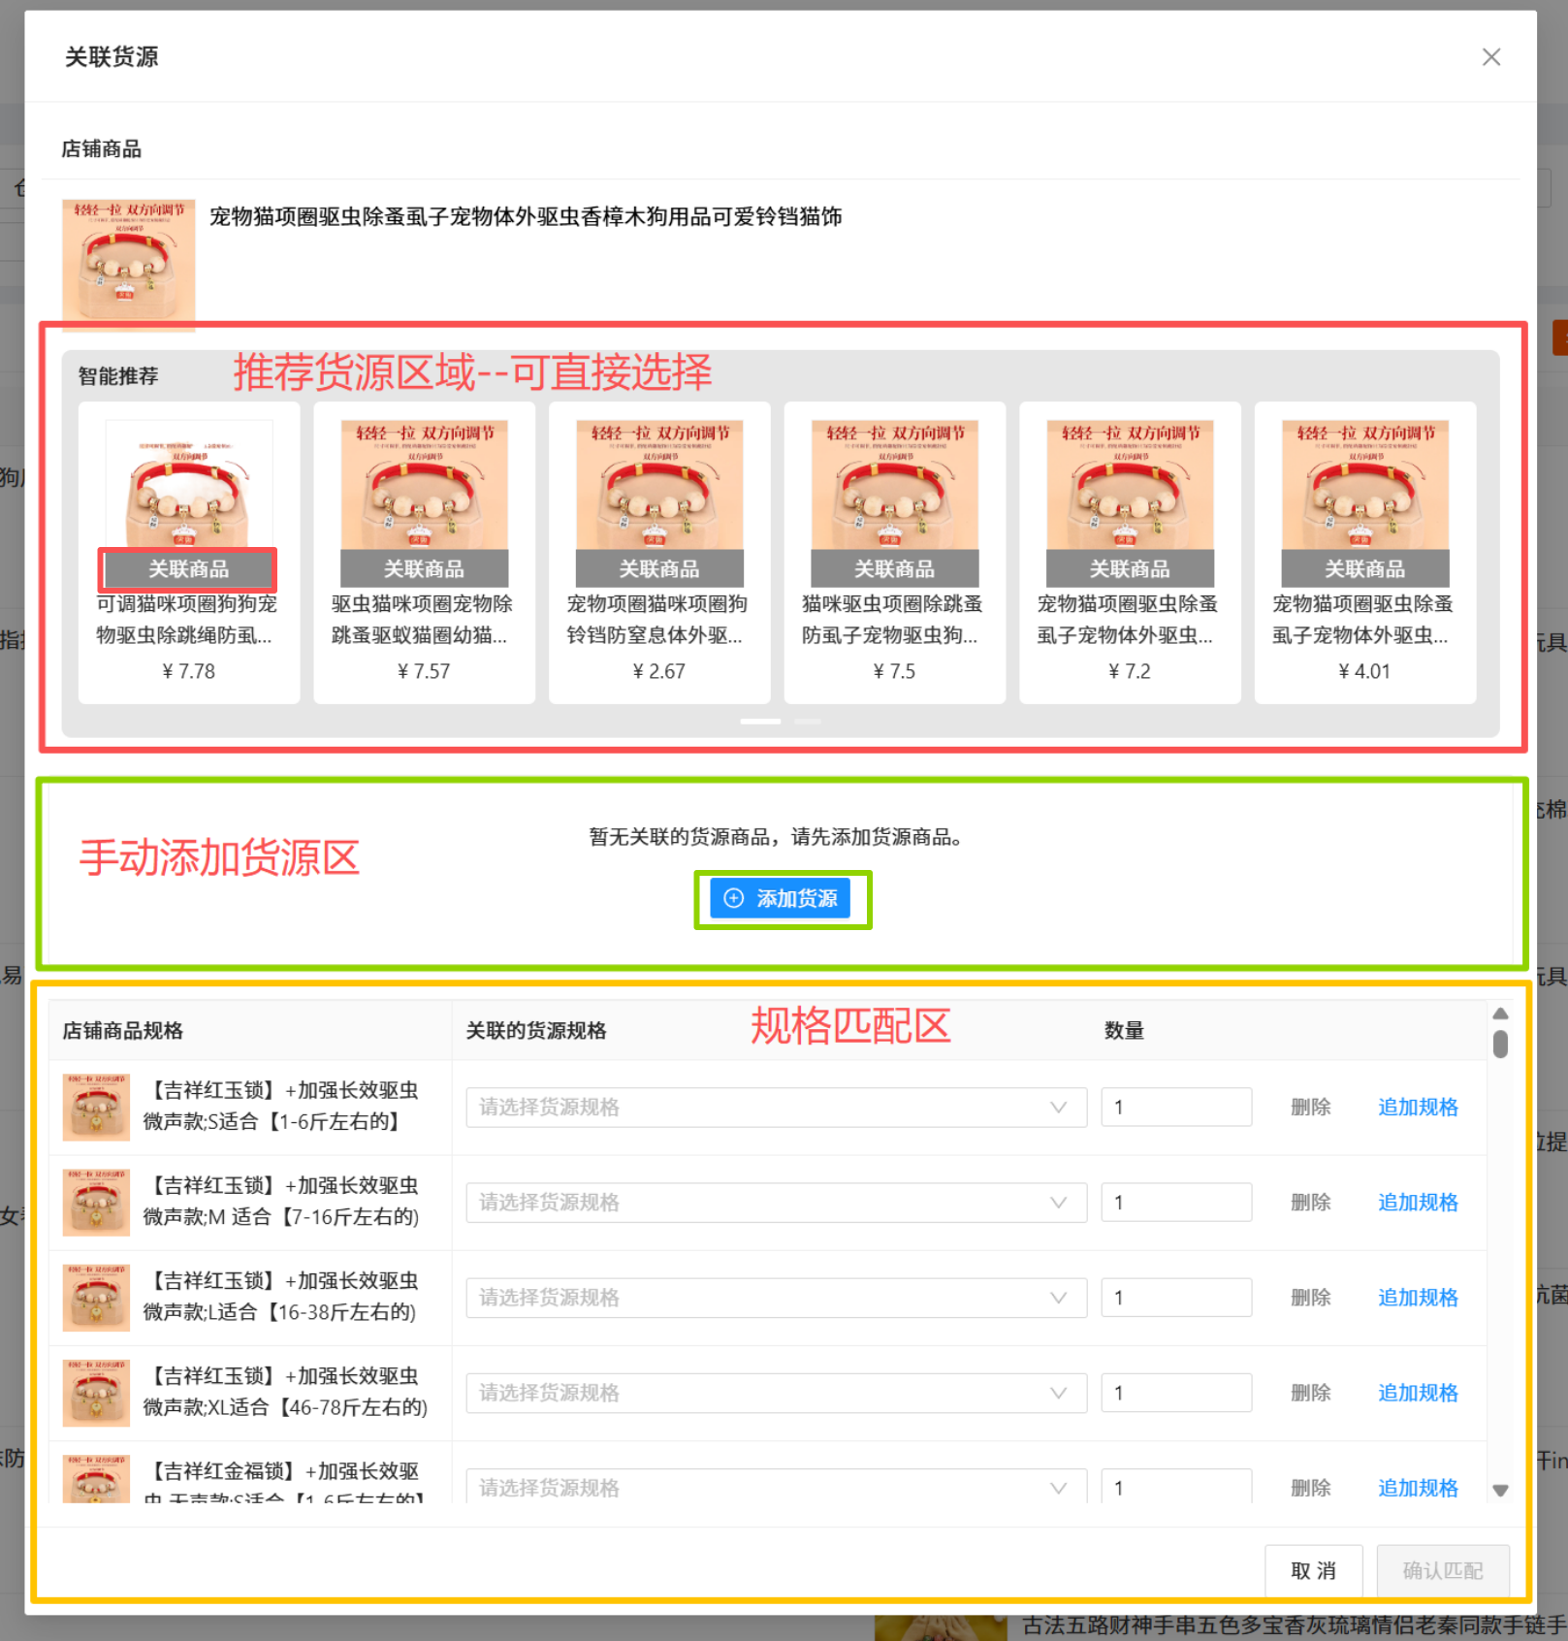Click 删除 in the L size row
Viewport: 1568px width, 1641px height.
(1310, 1298)
